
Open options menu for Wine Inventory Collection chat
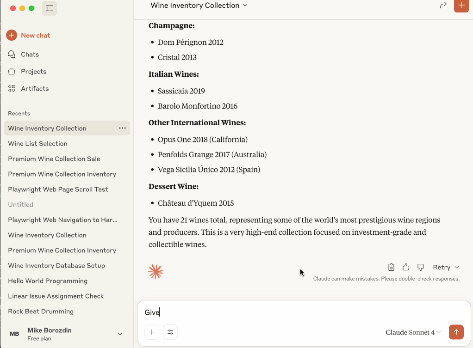click(x=122, y=128)
